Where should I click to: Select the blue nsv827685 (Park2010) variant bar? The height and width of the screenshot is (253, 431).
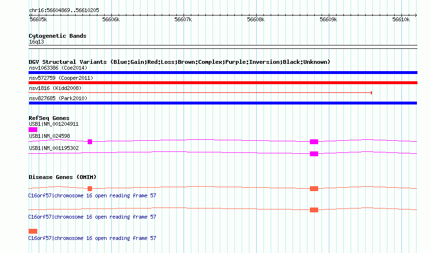223,103
